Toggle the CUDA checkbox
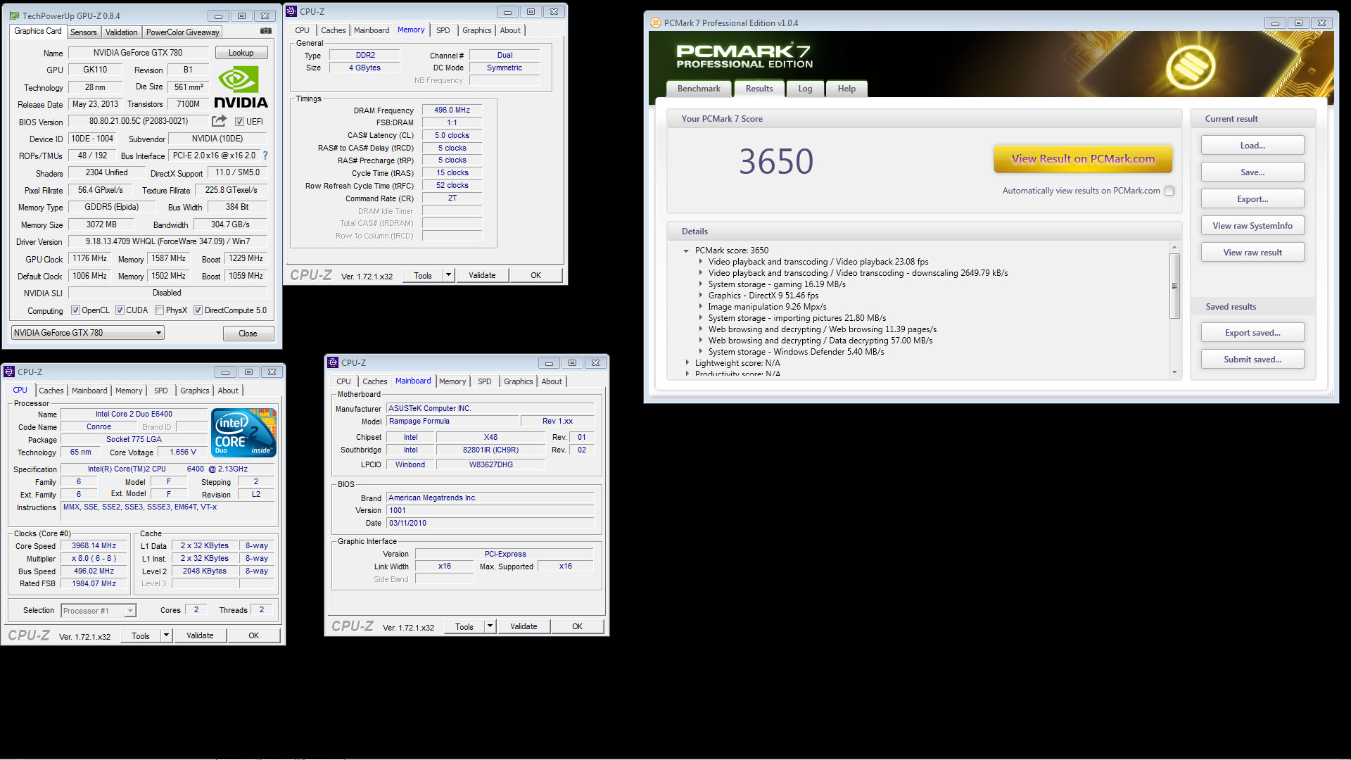Image resolution: width=1351 pixels, height=760 pixels. pyautogui.click(x=120, y=310)
